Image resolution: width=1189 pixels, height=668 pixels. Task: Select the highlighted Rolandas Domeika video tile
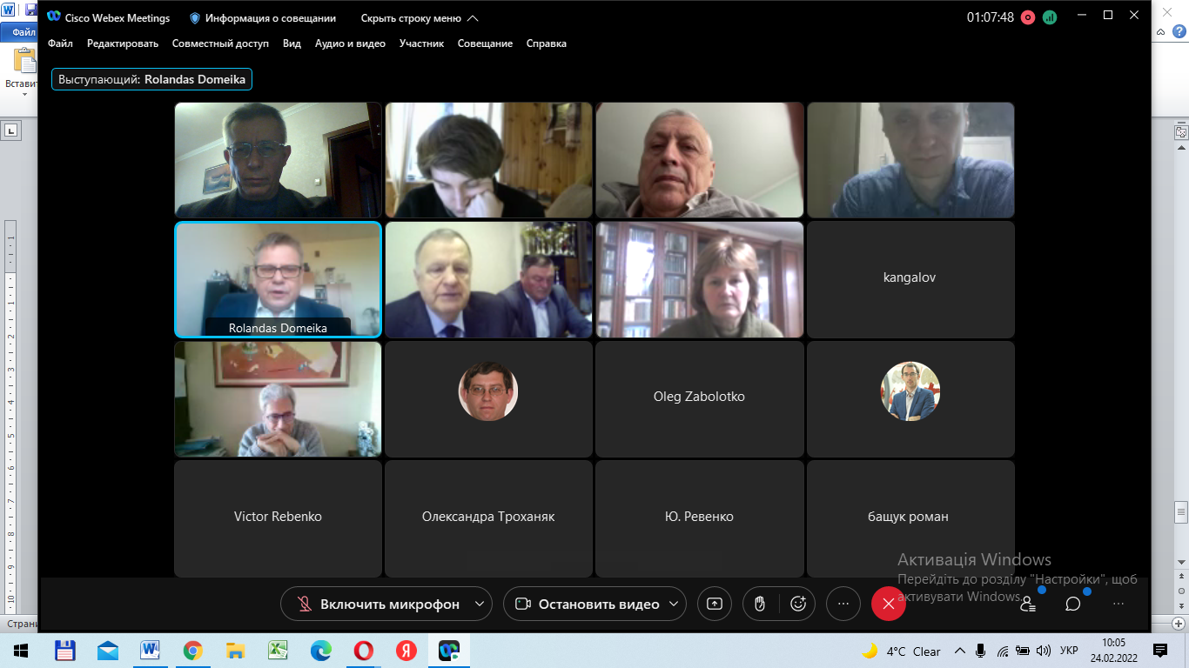coord(278,279)
